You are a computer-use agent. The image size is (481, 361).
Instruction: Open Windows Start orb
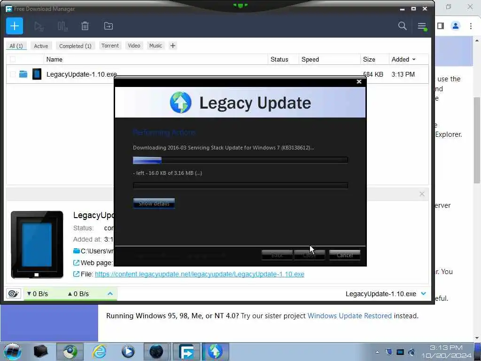coord(12,352)
